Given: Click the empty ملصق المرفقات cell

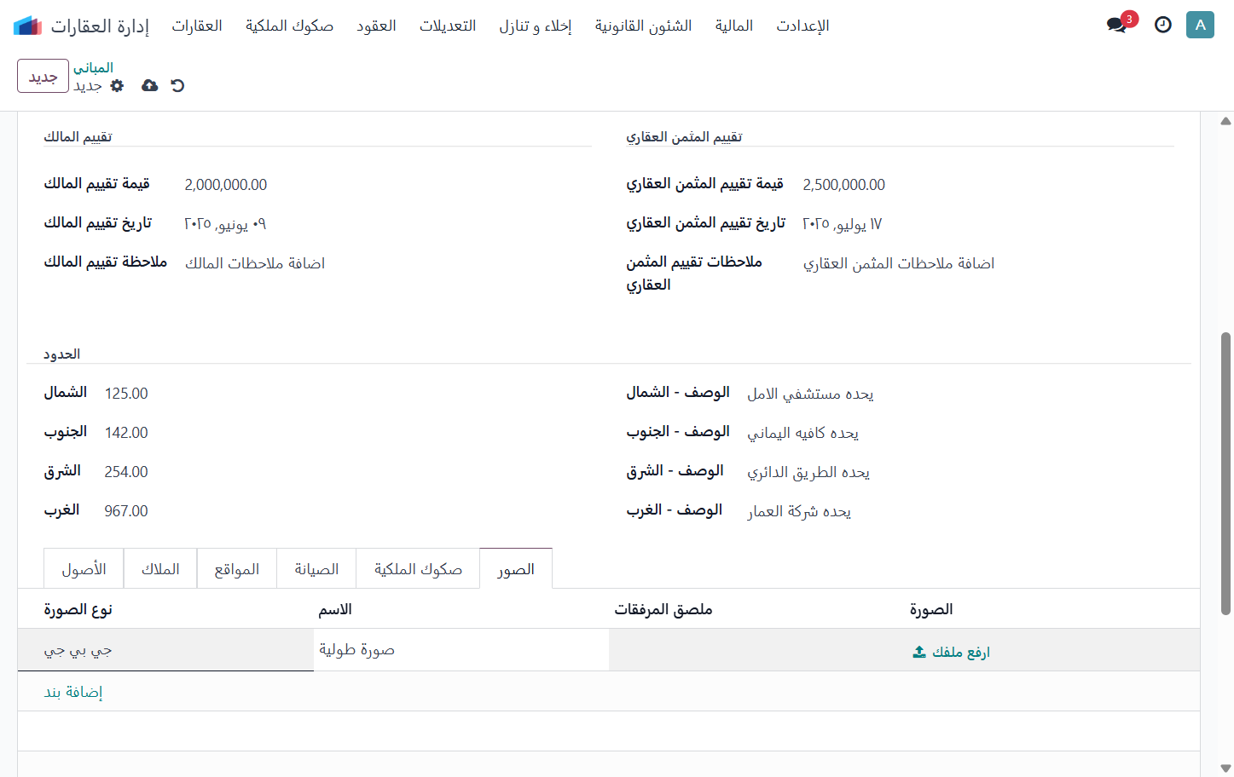Looking at the screenshot, I should tap(756, 650).
